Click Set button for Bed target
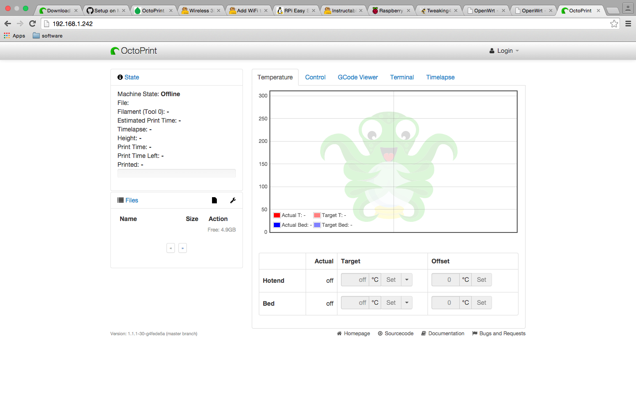 point(391,303)
